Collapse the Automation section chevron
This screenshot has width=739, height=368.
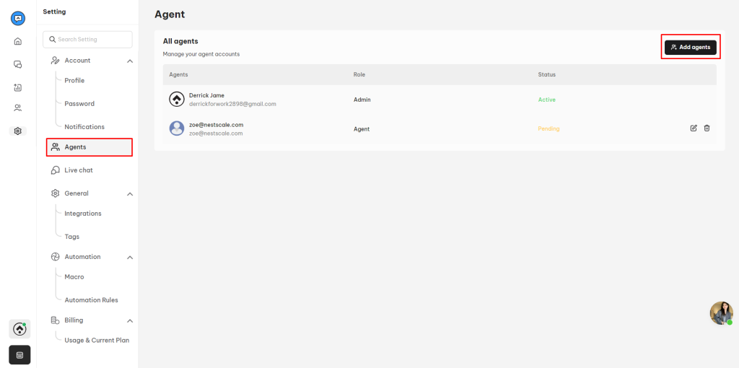pyautogui.click(x=130, y=258)
